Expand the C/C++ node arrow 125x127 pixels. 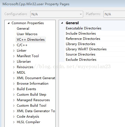(14, 45)
